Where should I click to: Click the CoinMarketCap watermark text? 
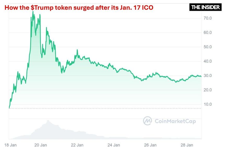[x=175, y=121]
